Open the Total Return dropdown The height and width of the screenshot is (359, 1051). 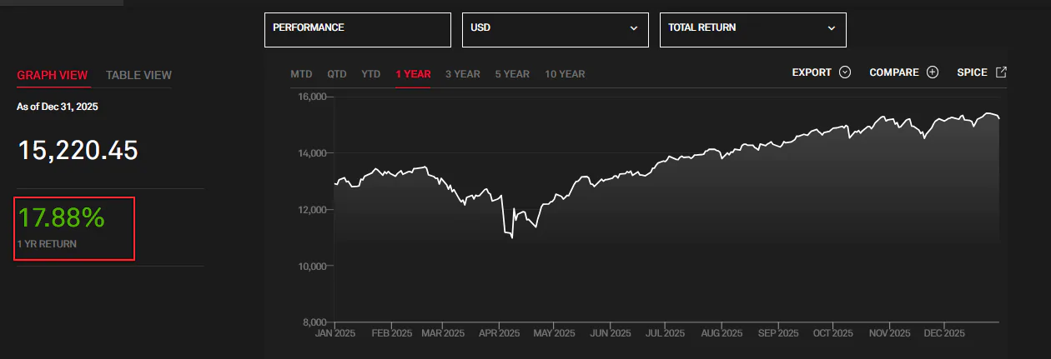752,29
